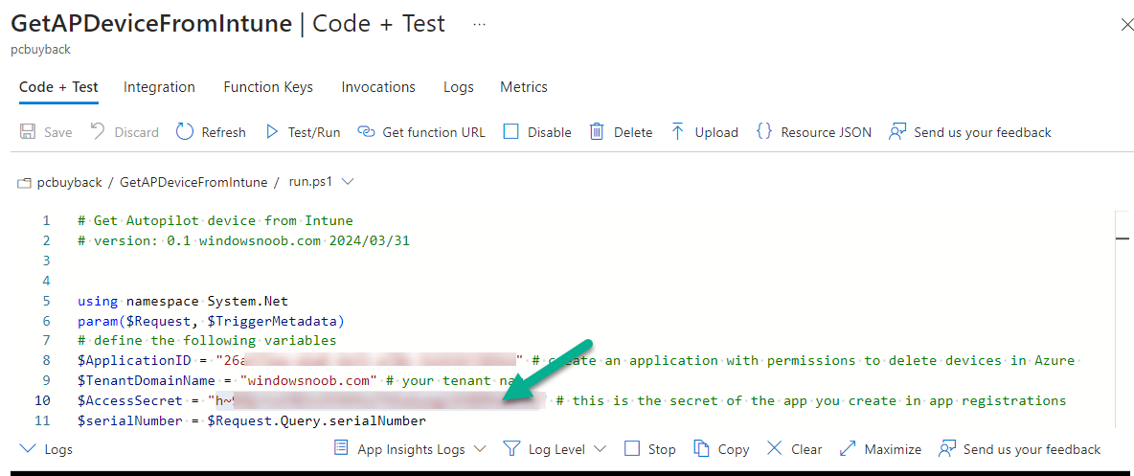
Task: Toggle the Disable checkbox
Action: [x=511, y=131]
